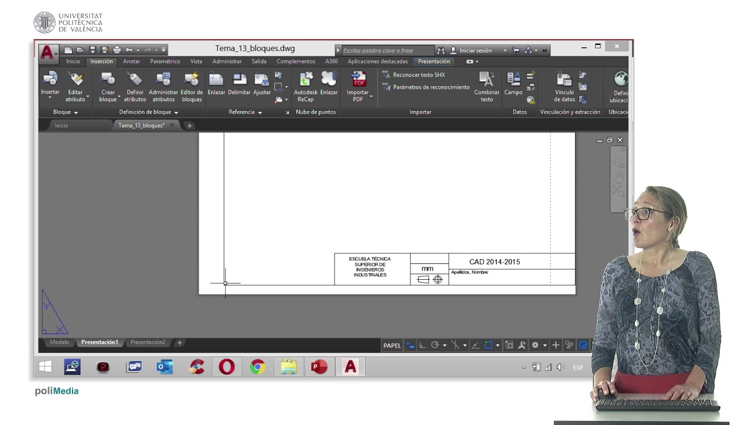Open the Definir atributos tool
This screenshot has width=755, height=425.
pos(135,87)
